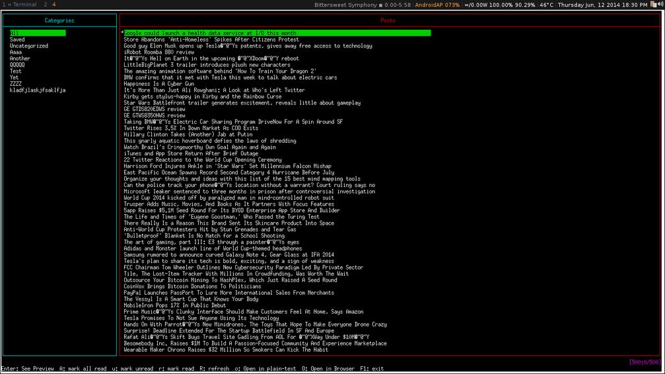Select the 'Uncategorized' category

[x=29, y=46]
